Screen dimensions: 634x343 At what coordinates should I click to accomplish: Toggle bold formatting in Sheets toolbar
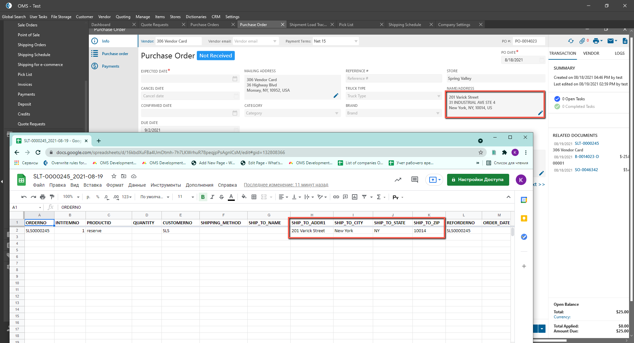[x=203, y=197]
